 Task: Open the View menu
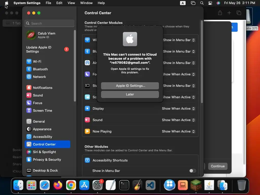tap(71, 3)
